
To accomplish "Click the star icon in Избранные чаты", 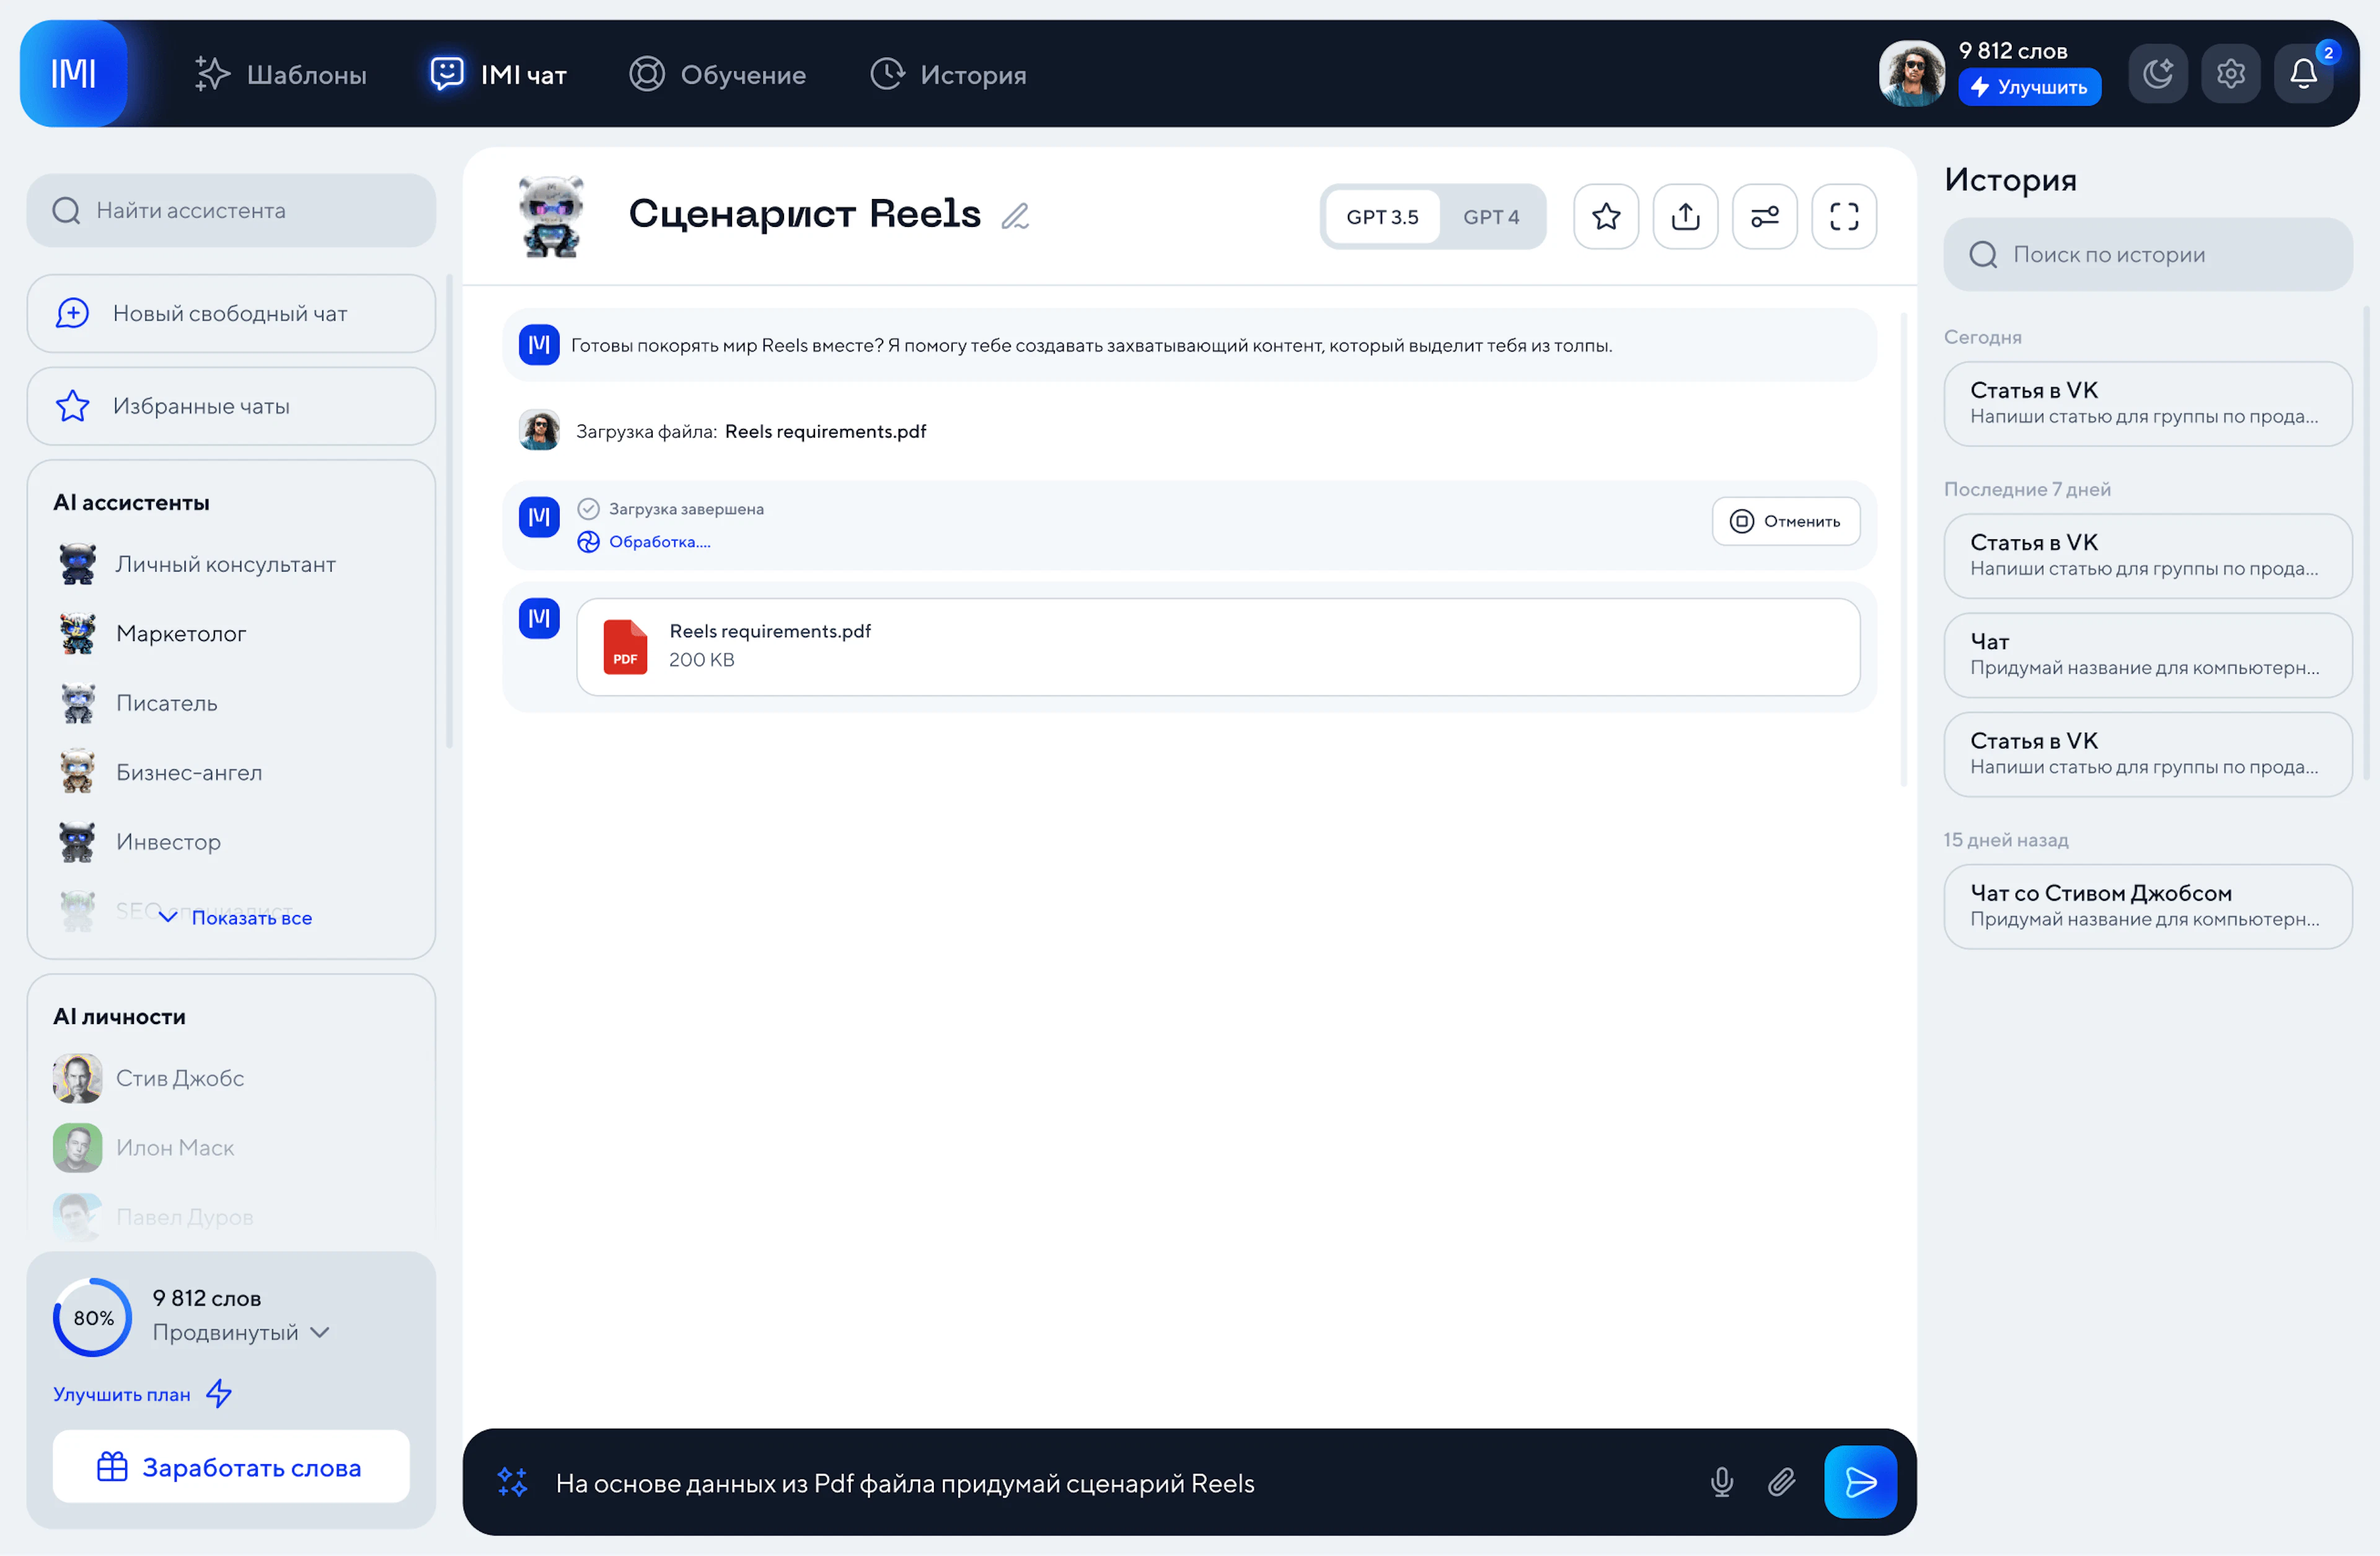I will 72,406.
